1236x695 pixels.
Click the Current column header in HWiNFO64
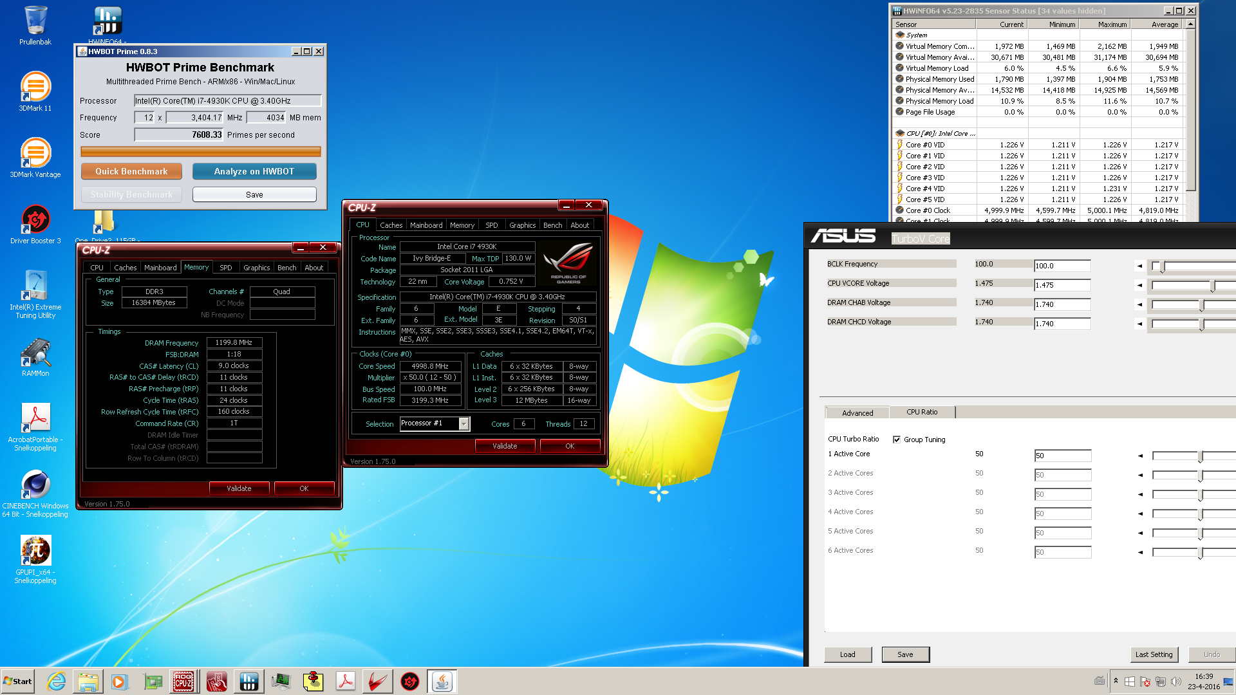(1002, 24)
